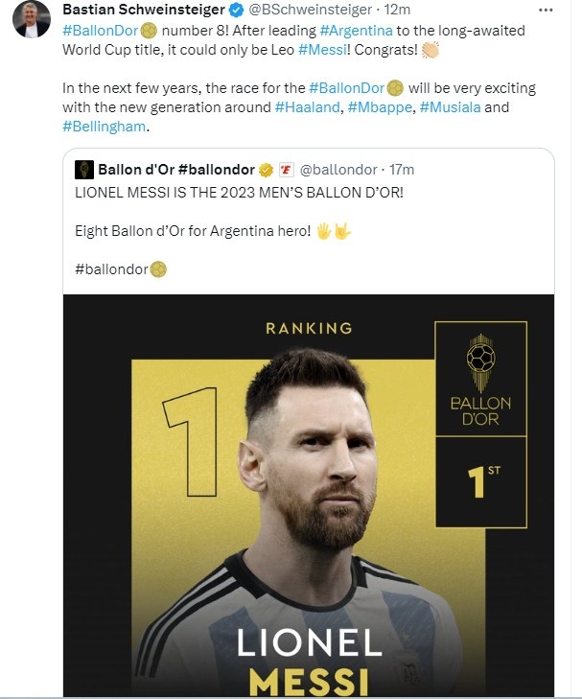Click the gold verified badge by Ballon d'Or

pyautogui.click(x=266, y=170)
